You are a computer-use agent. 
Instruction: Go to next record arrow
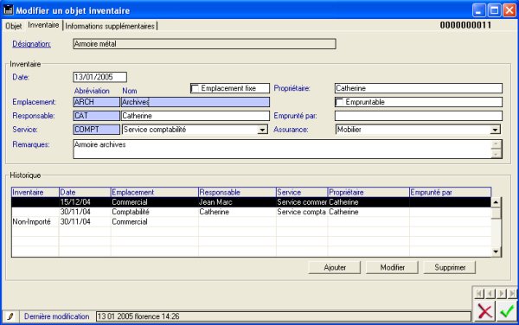click(x=502, y=293)
